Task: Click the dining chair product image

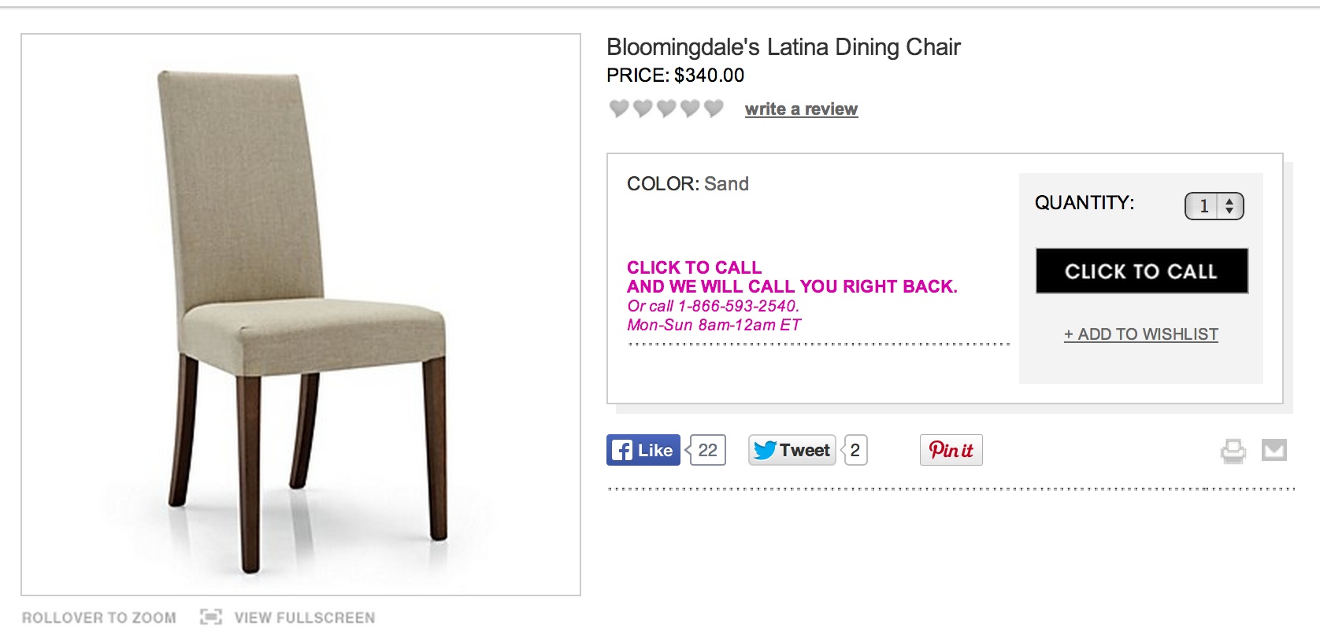Action: (300, 315)
